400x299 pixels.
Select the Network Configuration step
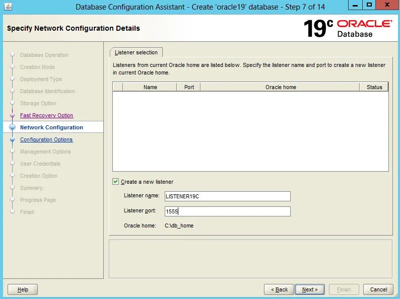point(51,127)
